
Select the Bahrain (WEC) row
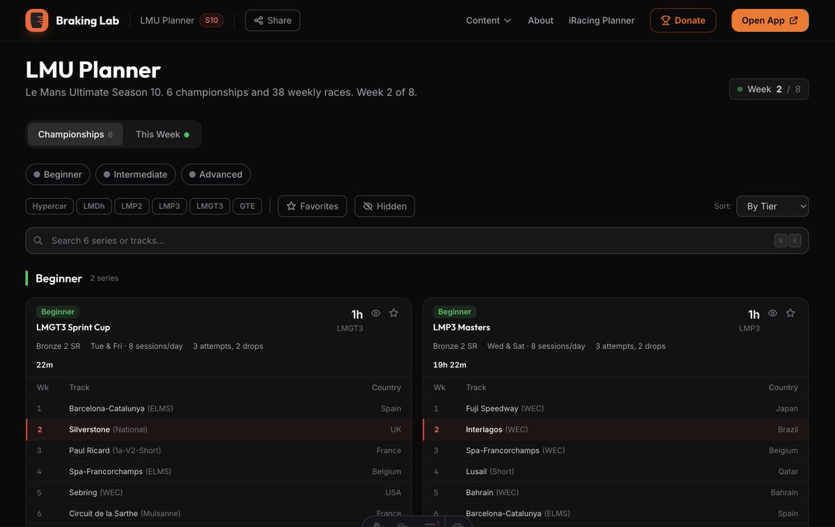click(615, 492)
